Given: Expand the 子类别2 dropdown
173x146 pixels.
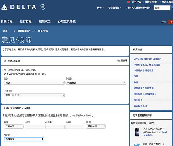Looking at the screenshot, I should 34,95.
